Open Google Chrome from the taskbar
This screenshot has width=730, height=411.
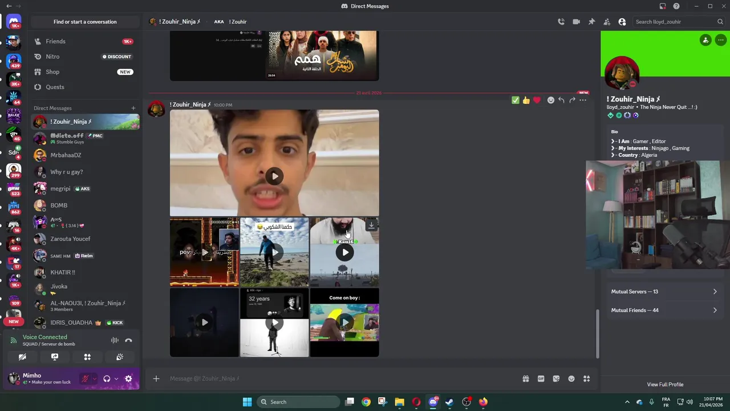(x=366, y=402)
